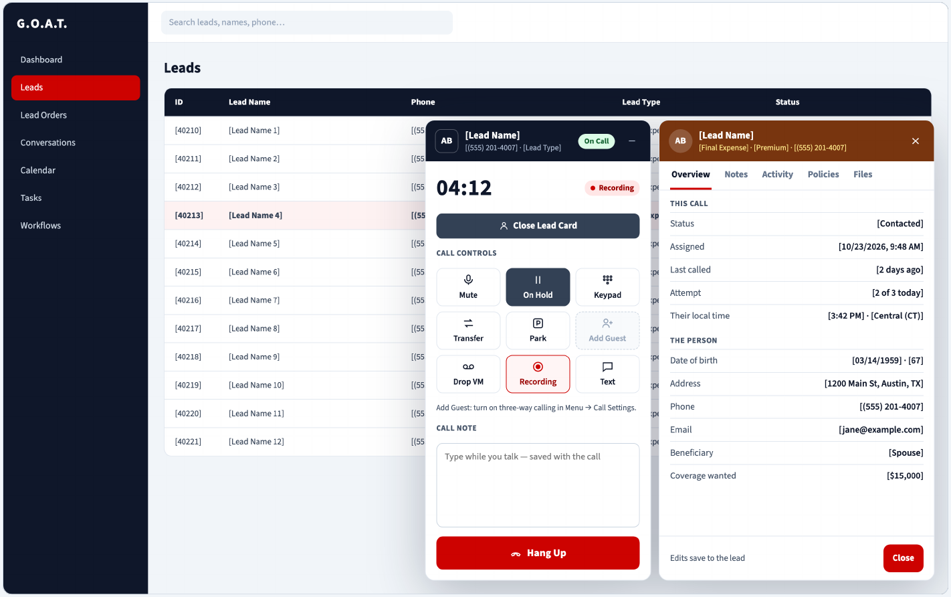951x597 pixels.
Task: Toggle the On Hold button
Action: point(538,287)
